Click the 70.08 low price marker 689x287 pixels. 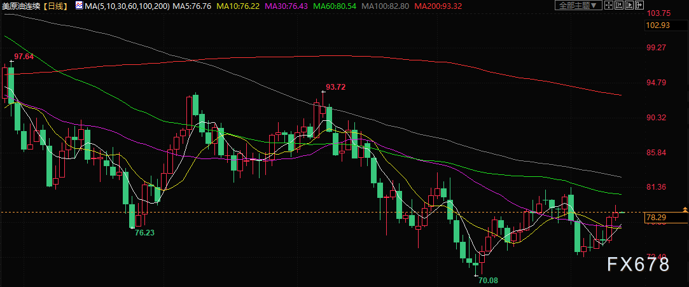(489, 279)
